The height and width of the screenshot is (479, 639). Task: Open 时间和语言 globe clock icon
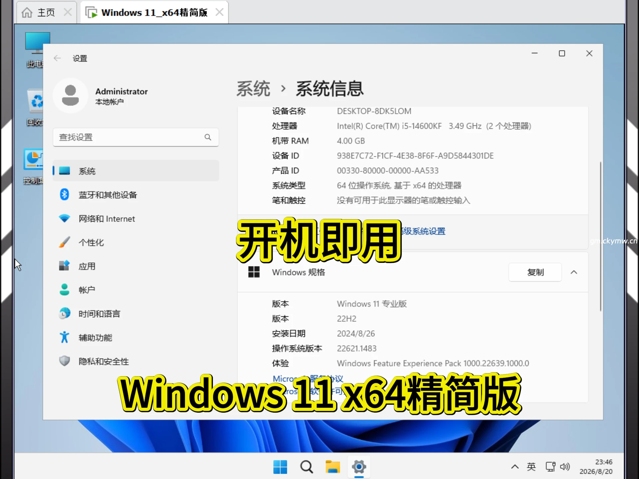64,313
